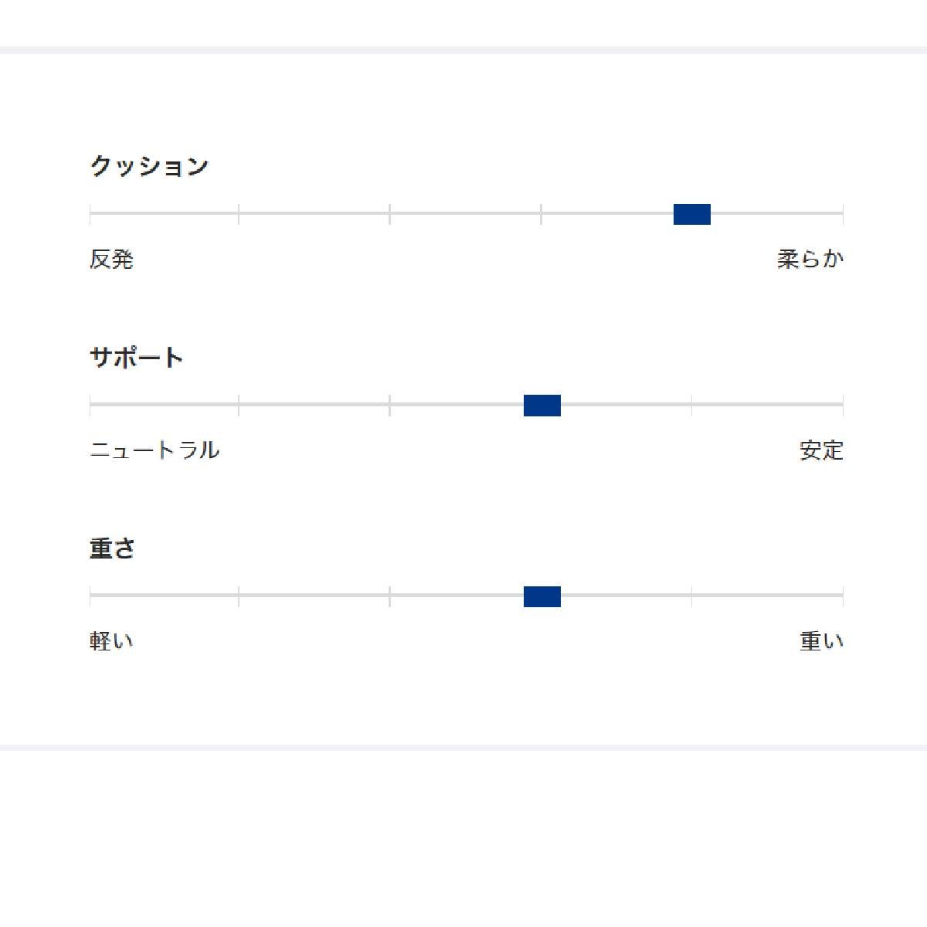Click the left end of the 重さ track
This screenshot has height=927, width=927.
click(91, 596)
